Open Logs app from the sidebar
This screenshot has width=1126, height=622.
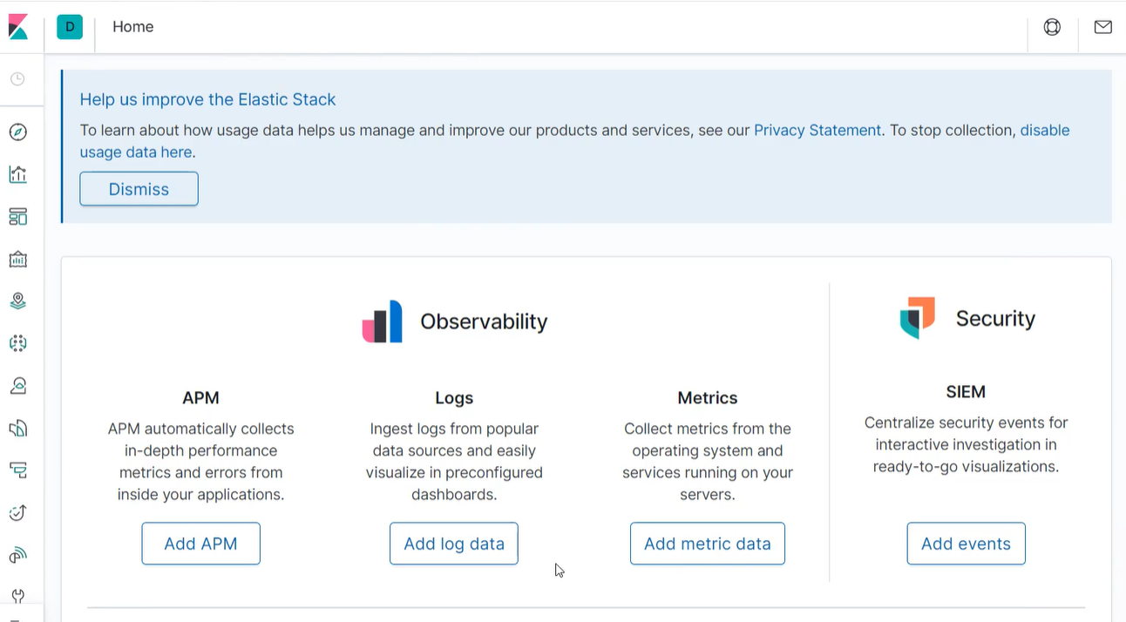tap(18, 428)
